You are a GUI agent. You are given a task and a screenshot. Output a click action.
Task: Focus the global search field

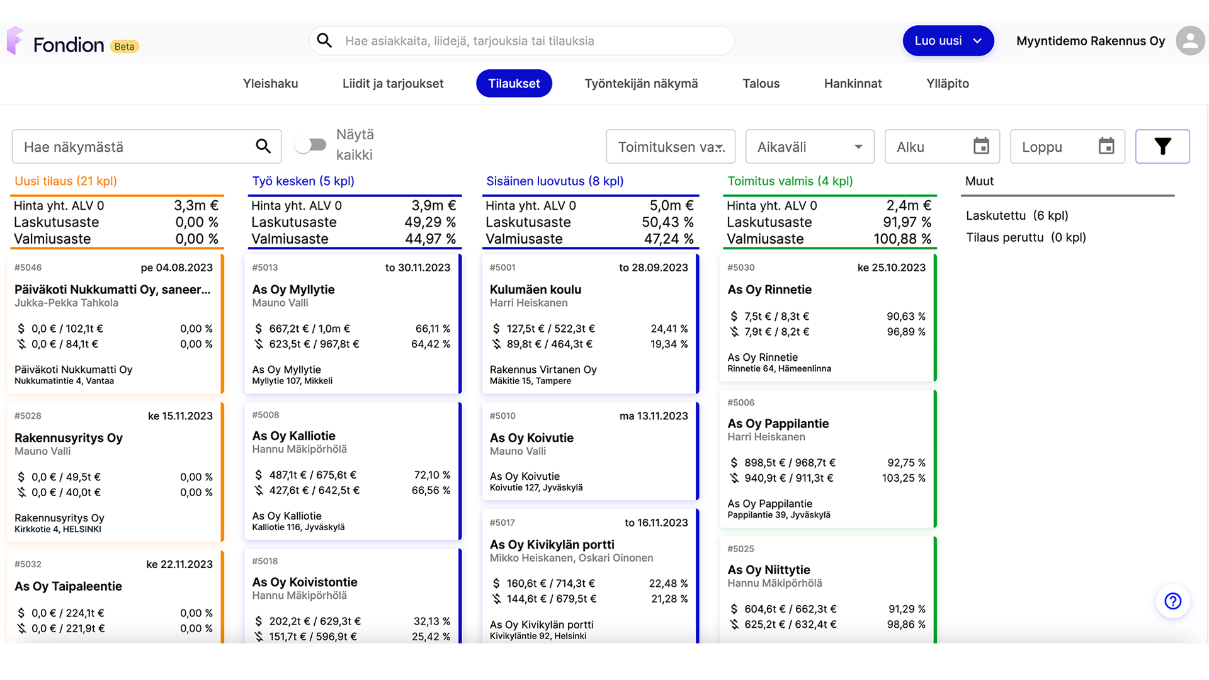click(x=521, y=41)
